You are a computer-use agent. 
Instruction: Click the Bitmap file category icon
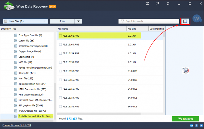[16, 73]
